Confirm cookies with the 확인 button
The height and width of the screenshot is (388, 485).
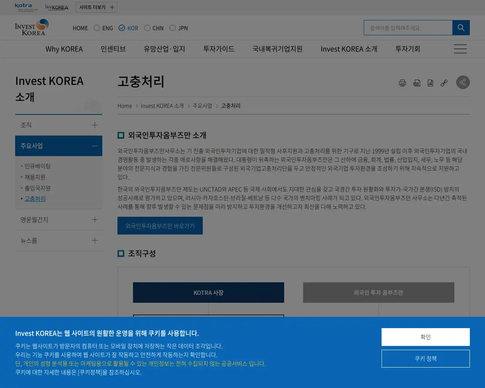pyautogui.click(x=425, y=336)
